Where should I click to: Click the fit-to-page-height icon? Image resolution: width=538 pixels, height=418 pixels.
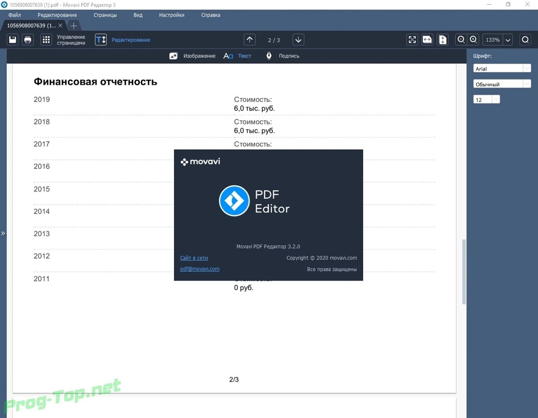[443, 40]
